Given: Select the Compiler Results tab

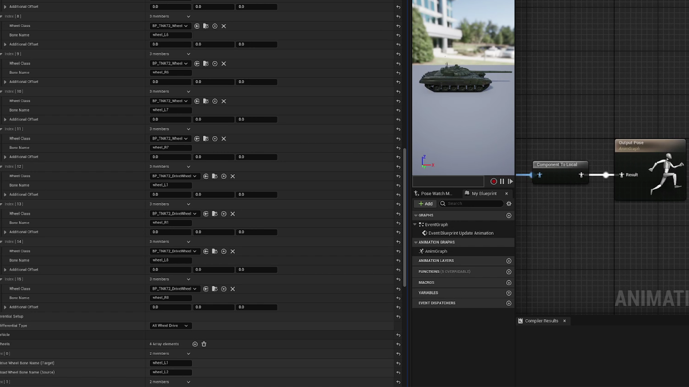Looking at the screenshot, I should tap(541, 321).
